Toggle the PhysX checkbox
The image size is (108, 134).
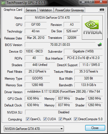pyautogui.click(x=60, y=119)
